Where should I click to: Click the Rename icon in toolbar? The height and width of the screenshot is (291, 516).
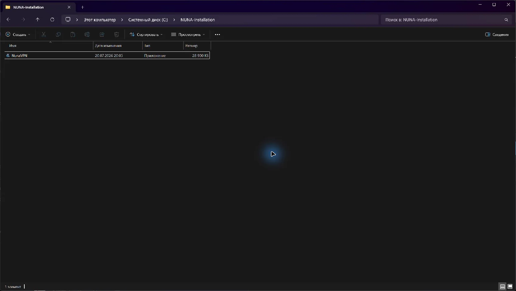pyautogui.click(x=87, y=34)
